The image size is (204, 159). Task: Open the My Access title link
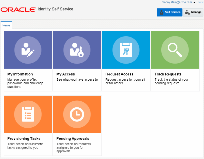tap(65, 74)
